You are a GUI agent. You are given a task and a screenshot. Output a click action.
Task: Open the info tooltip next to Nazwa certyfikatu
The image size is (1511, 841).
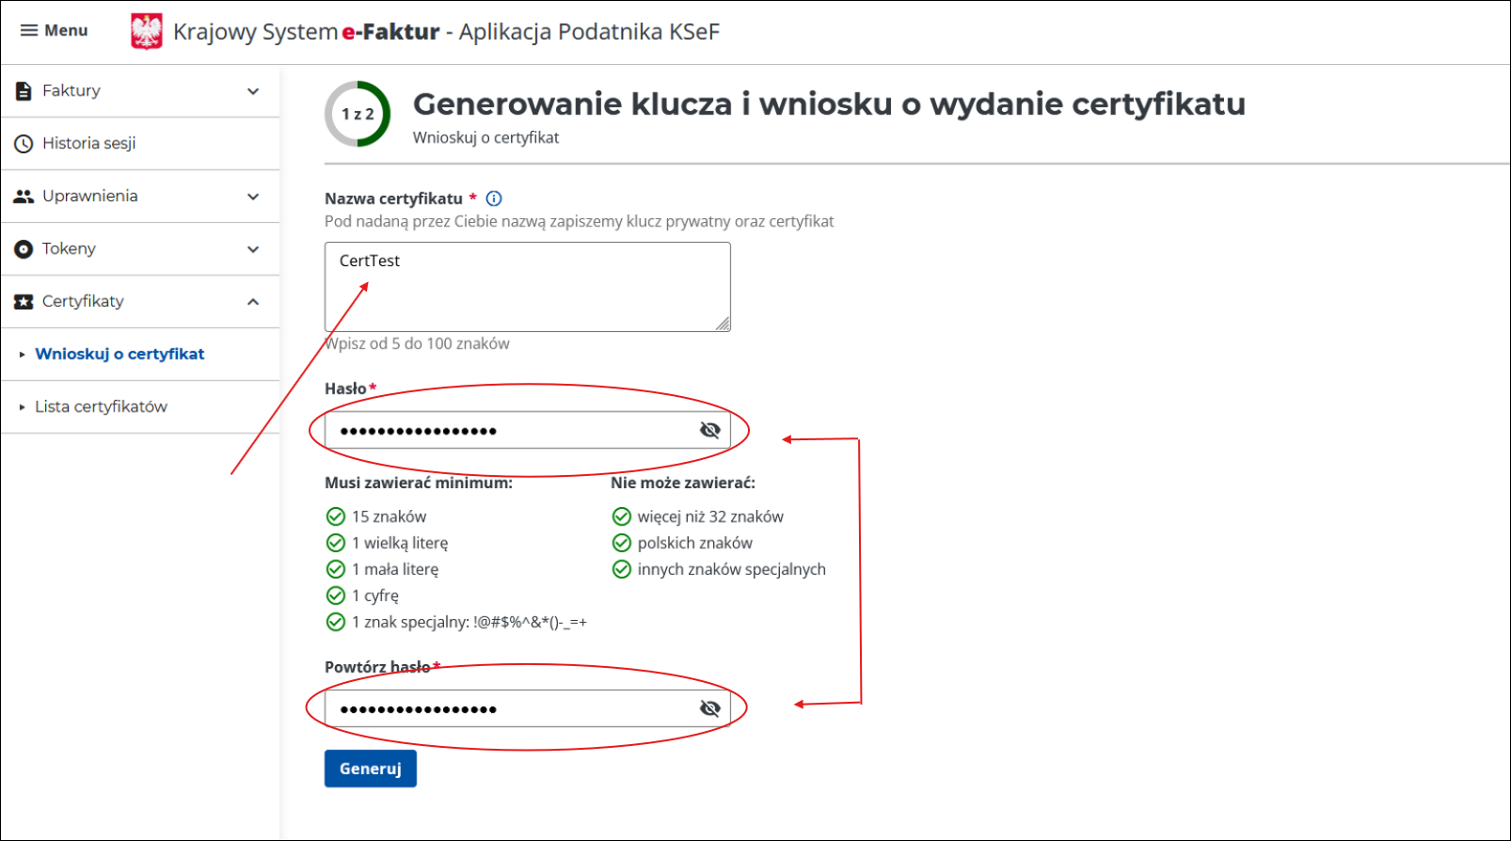(x=493, y=198)
